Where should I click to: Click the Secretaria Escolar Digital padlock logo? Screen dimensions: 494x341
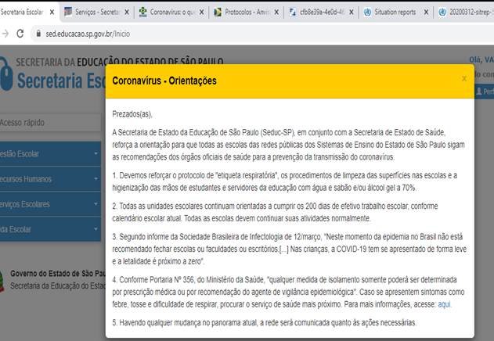5,74
